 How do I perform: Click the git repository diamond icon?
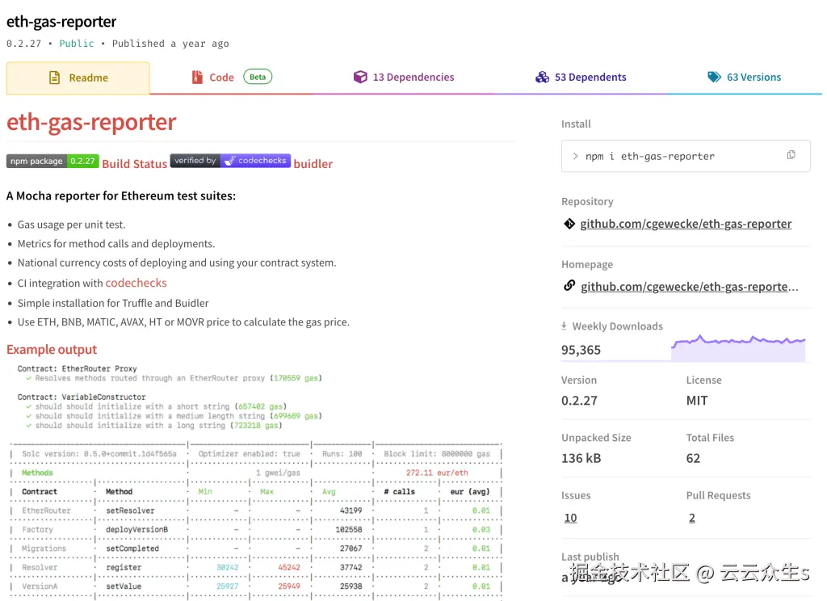(x=569, y=224)
